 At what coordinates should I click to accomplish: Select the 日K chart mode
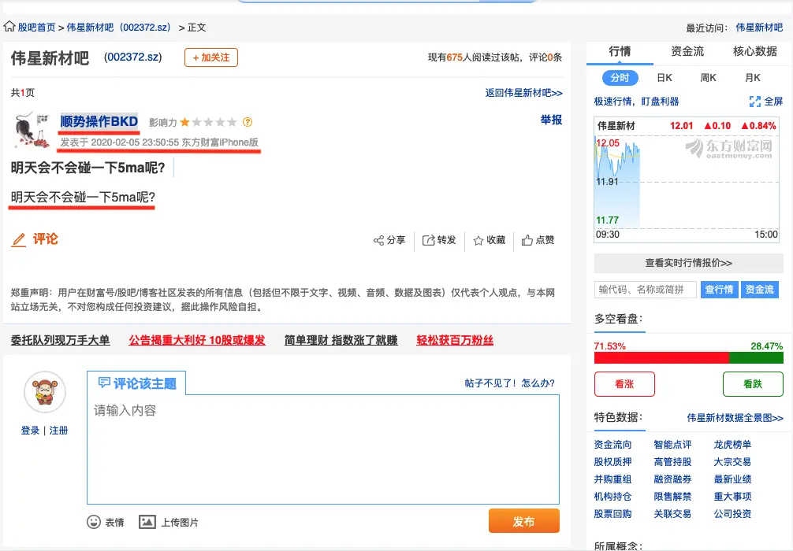[x=664, y=78]
